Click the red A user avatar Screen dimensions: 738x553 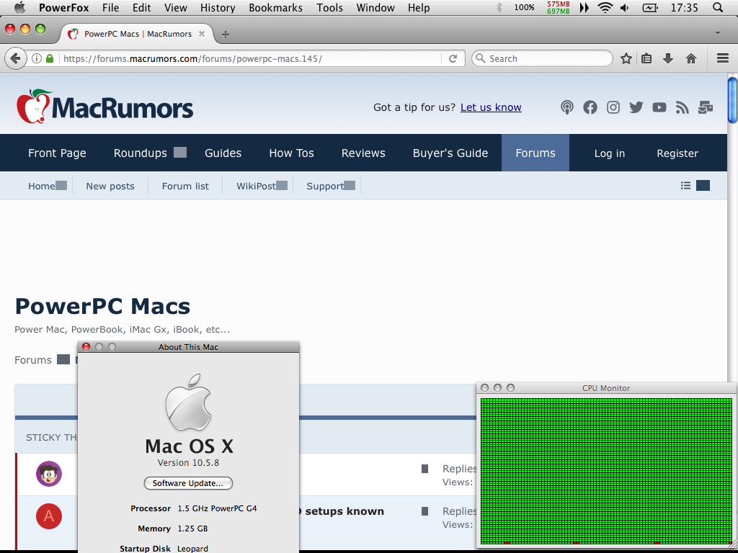tap(49, 516)
